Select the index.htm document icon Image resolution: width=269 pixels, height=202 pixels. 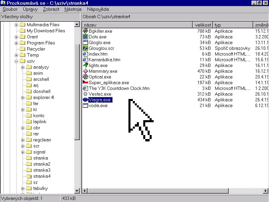pyautogui.click(x=85, y=54)
